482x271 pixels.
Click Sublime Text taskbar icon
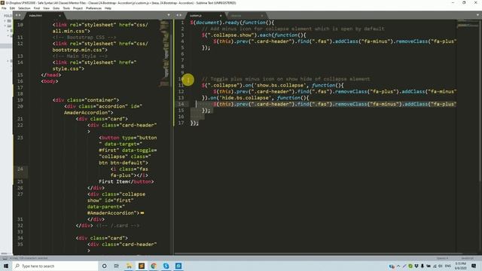[x=142, y=266]
